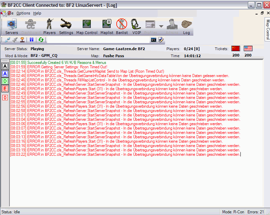Image resolution: width=270 pixels, height=215 pixels.
Task: Click the green refresh arrows icon
Action: coord(41,40)
